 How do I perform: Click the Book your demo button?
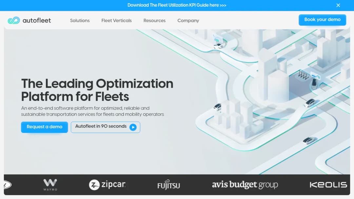point(322,20)
